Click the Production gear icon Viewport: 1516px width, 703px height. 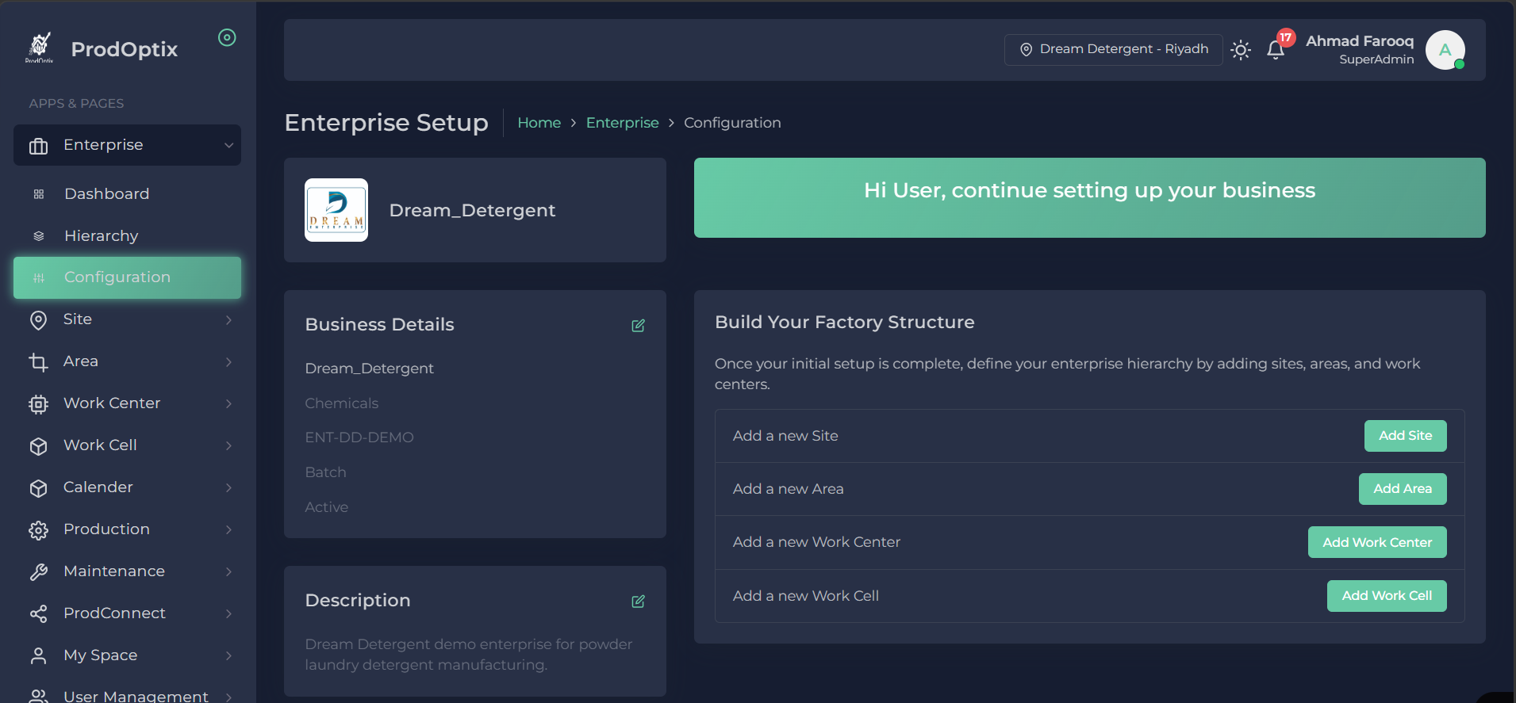38,530
